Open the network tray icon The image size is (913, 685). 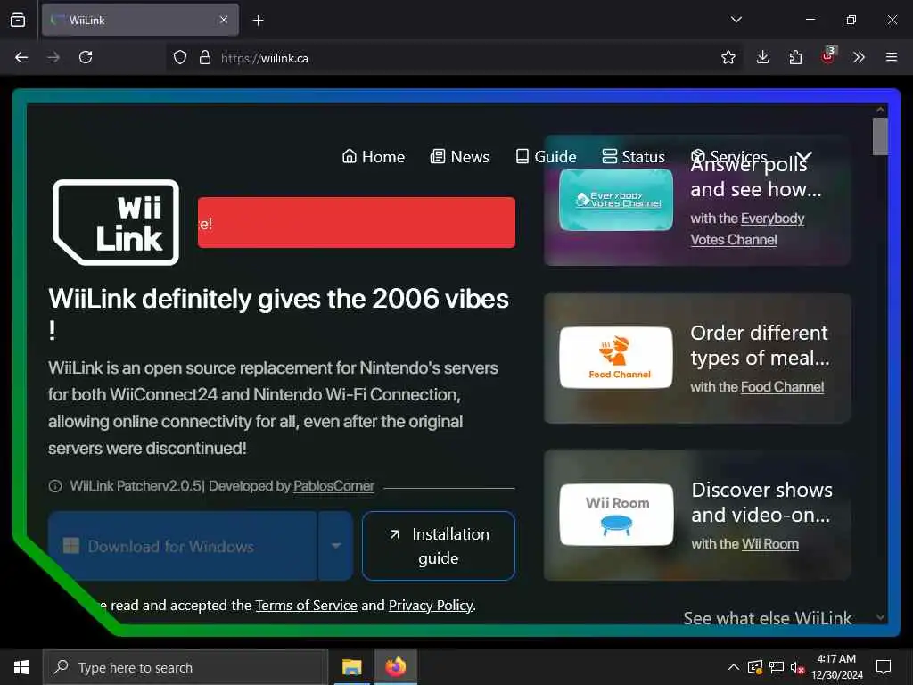pos(777,667)
